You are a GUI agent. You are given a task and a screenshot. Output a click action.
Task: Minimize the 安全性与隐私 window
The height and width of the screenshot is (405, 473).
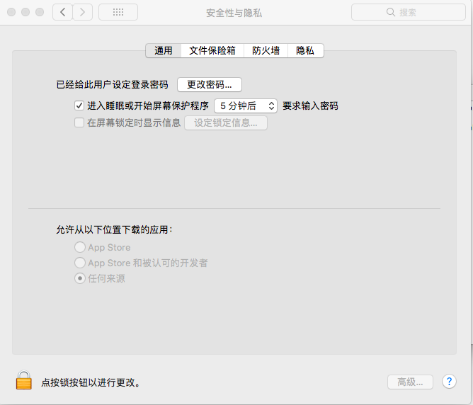[25, 12]
